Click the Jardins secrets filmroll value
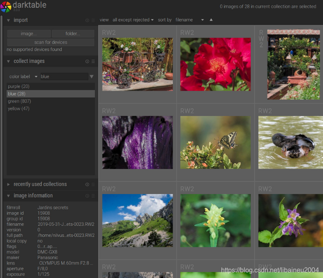Image resolution: width=323 pixels, height=278 pixels. tap(53, 208)
